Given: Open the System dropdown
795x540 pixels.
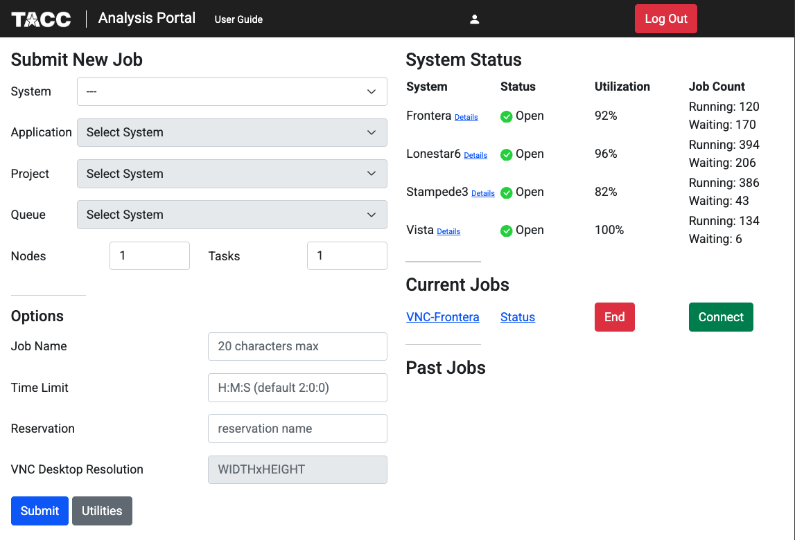Looking at the screenshot, I should [x=231, y=91].
